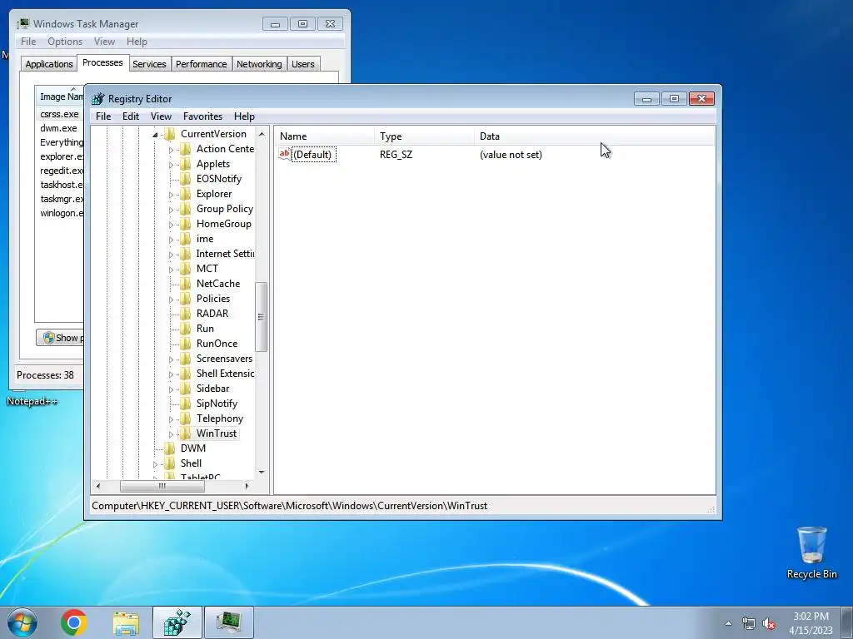Click the RunOnce folder icon
853x639 pixels.
[186, 344]
